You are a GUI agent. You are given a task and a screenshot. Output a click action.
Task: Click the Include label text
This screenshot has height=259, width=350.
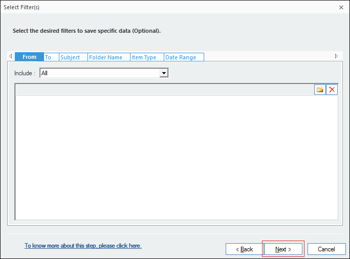point(25,73)
